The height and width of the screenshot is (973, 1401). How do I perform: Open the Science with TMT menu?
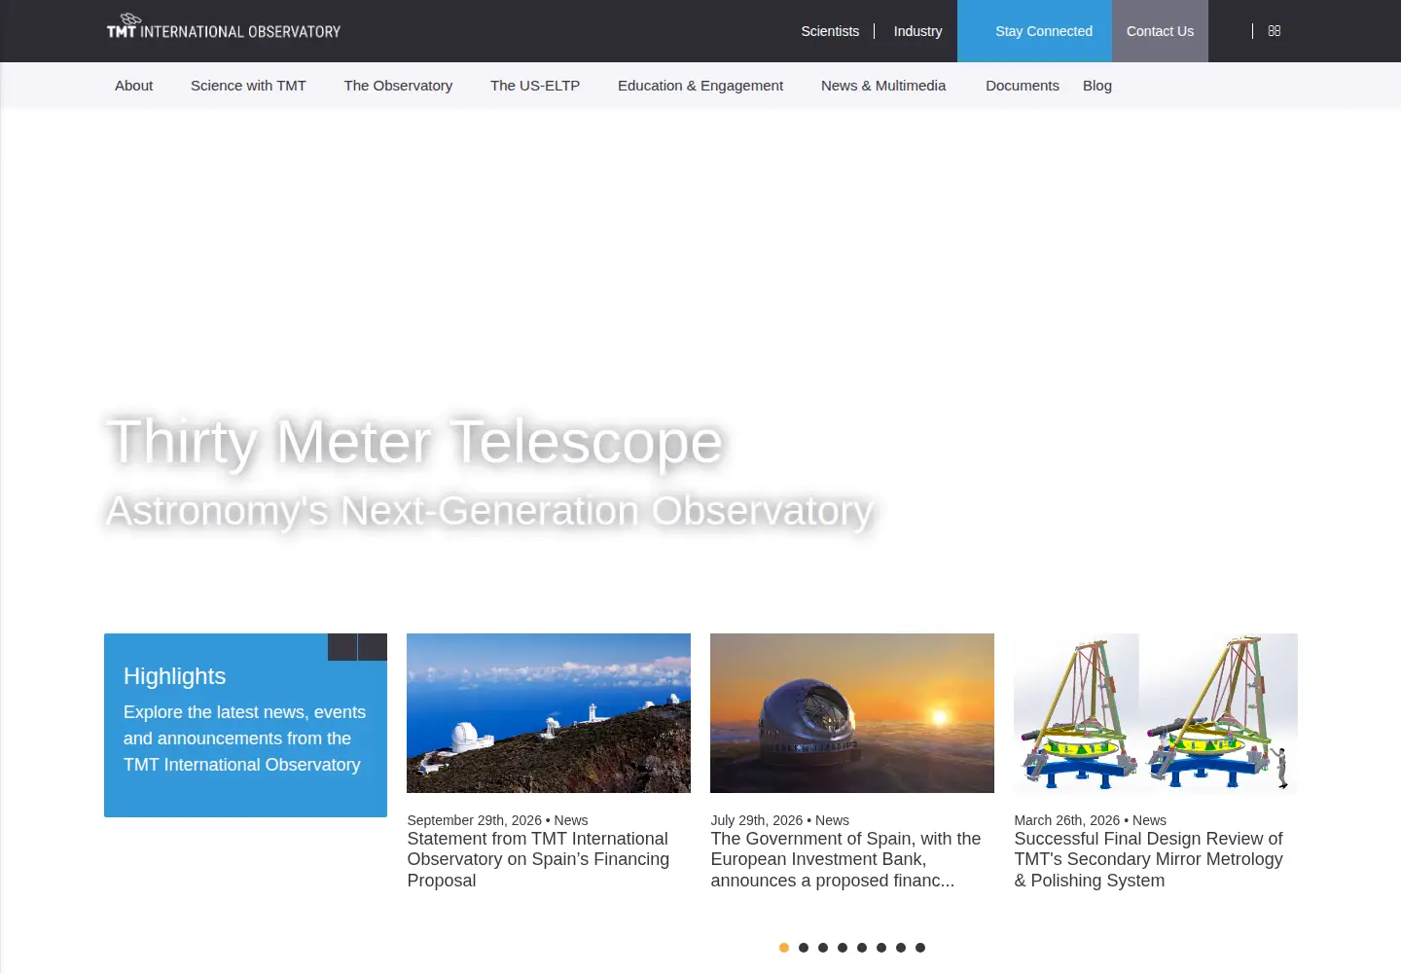pyautogui.click(x=248, y=86)
